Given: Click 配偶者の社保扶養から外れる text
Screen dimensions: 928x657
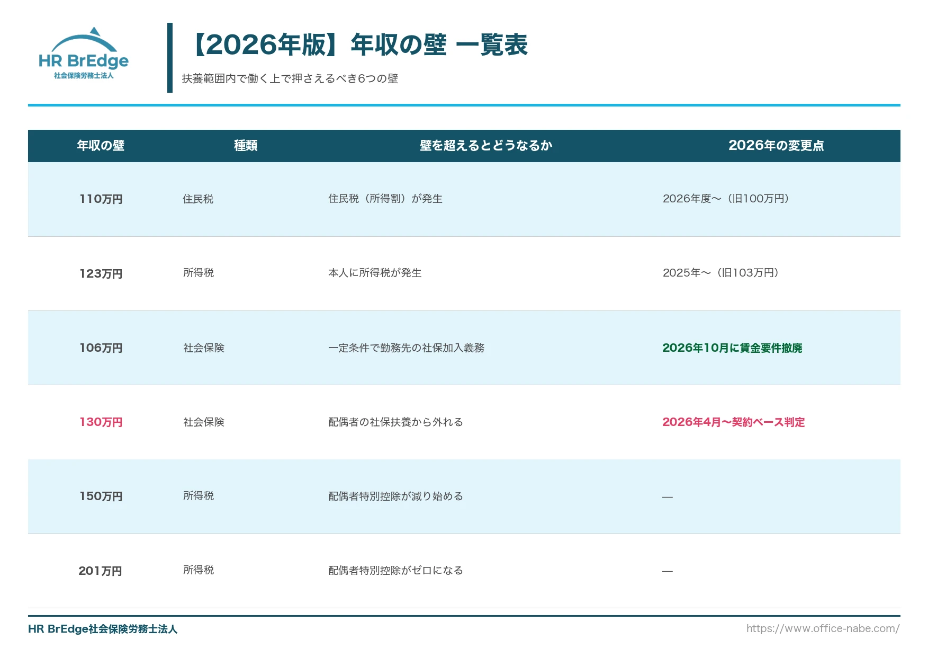Looking at the screenshot, I should [x=396, y=422].
